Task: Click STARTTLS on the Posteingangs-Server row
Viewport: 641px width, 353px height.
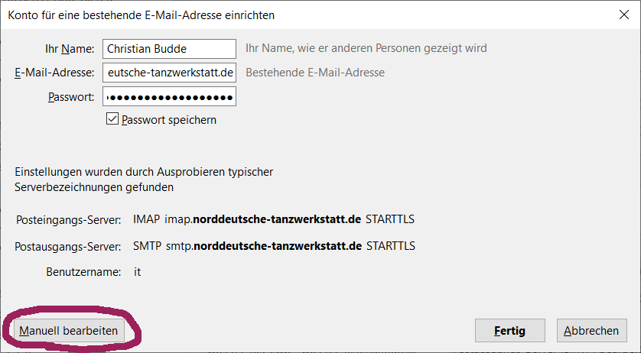Action: [x=390, y=219]
